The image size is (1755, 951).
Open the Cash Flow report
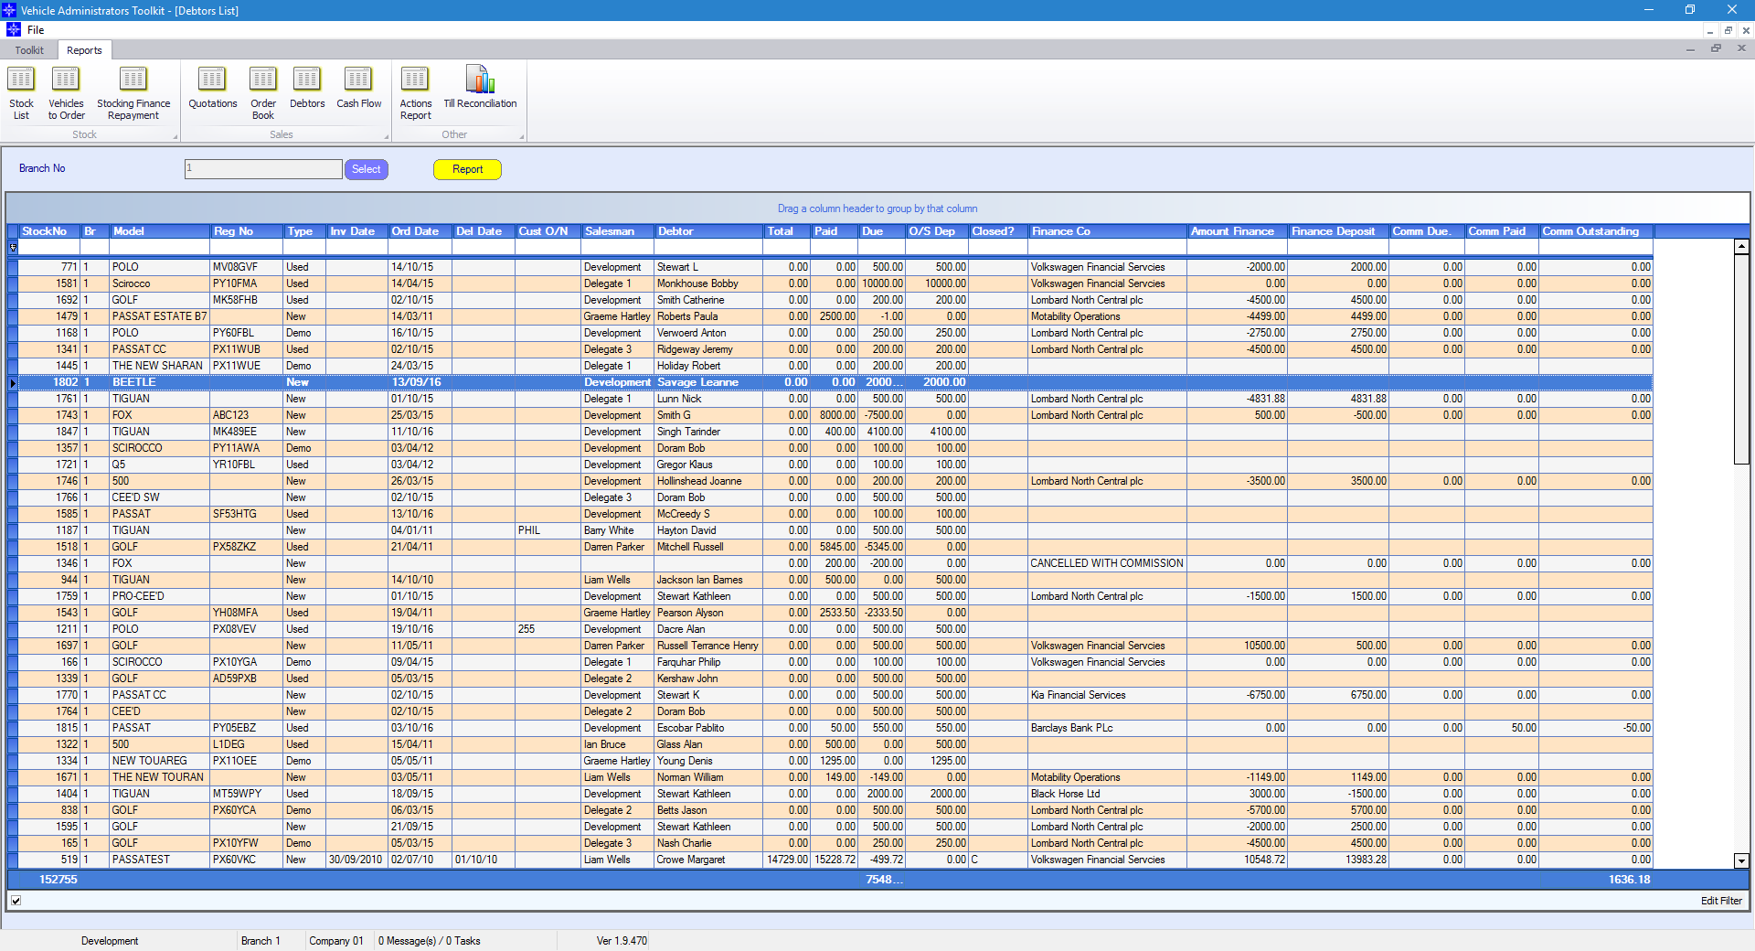point(358,88)
